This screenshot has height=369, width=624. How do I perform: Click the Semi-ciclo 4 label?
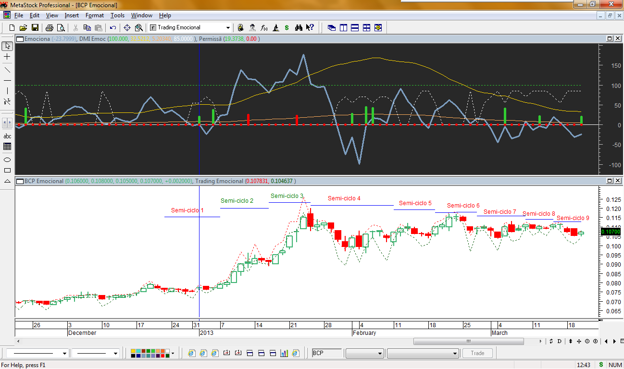pyautogui.click(x=344, y=198)
